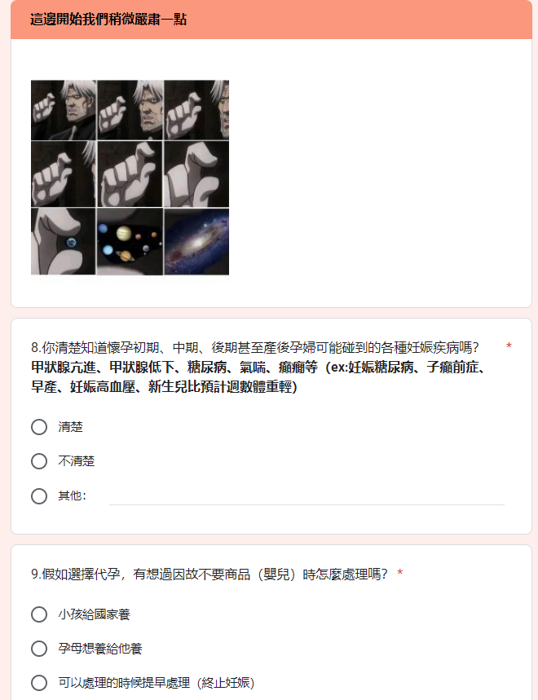Click question 9 title about 代孕

click(x=209, y=574)
